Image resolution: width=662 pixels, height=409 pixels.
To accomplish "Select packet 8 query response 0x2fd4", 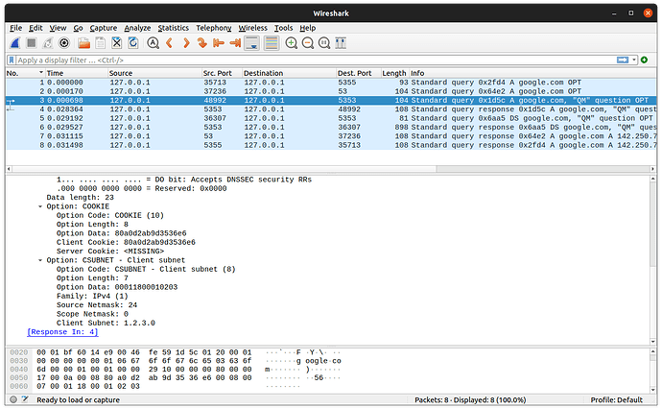I will 331,145.
